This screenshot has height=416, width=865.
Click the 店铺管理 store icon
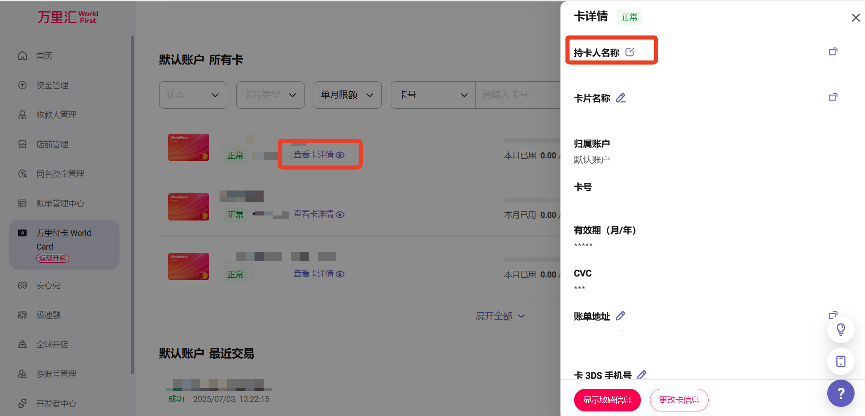coord(22,144)
